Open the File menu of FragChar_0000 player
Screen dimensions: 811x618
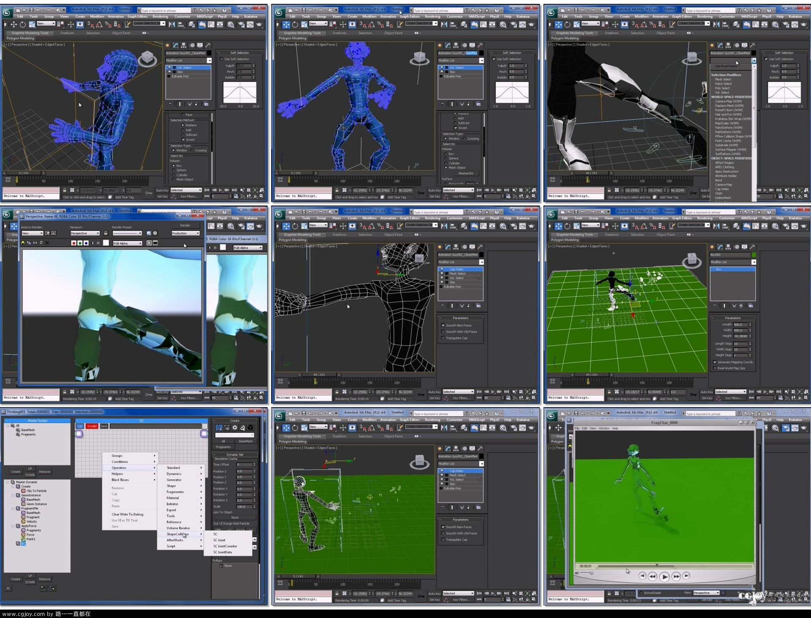click(577, 428)
